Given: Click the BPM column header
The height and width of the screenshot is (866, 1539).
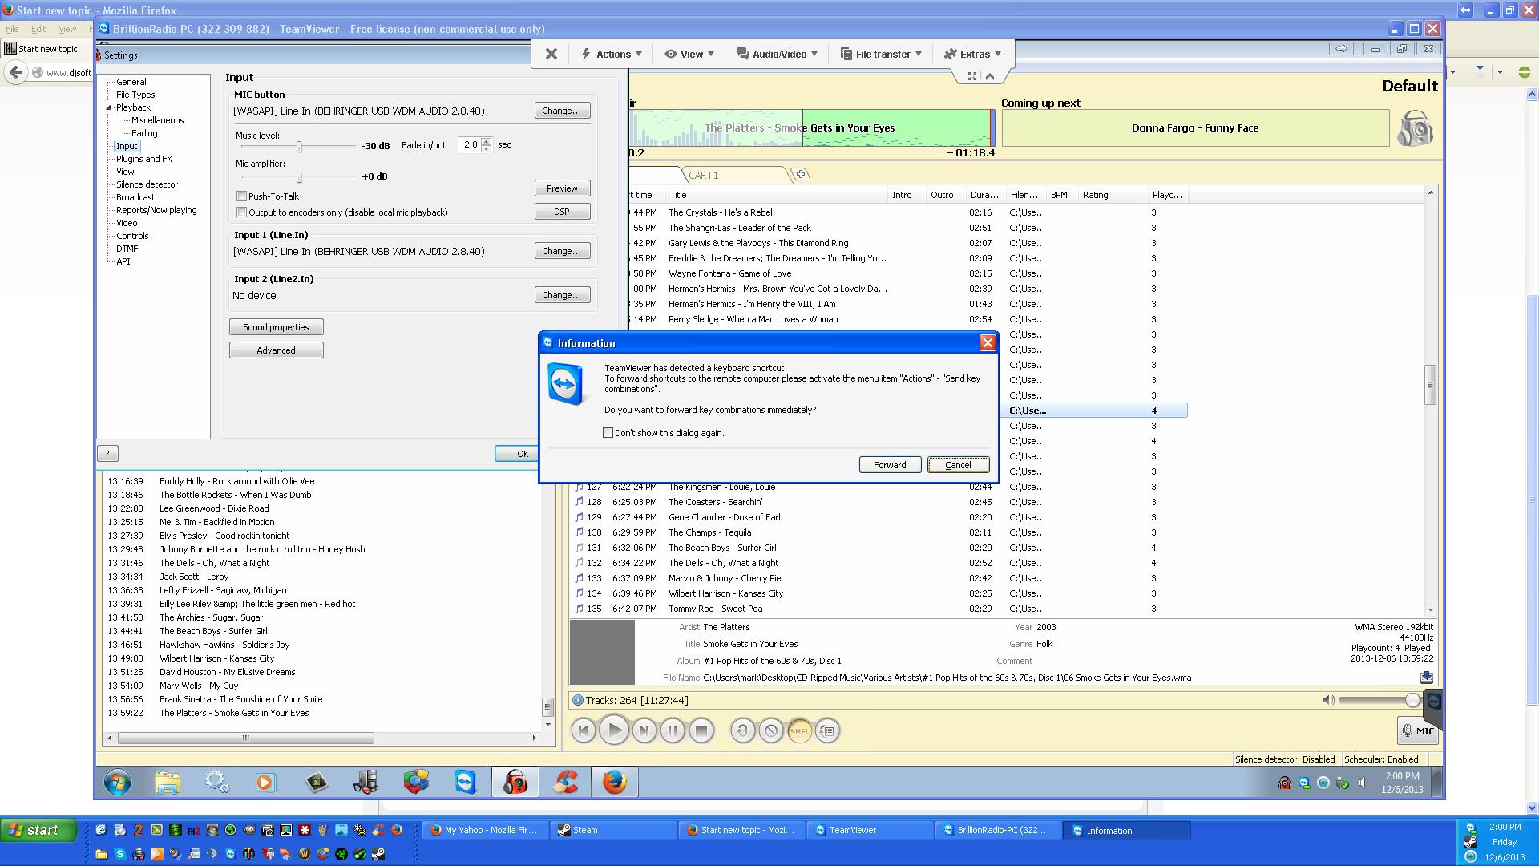Looking at the screenshot, I should click(x=1062, y=195).
